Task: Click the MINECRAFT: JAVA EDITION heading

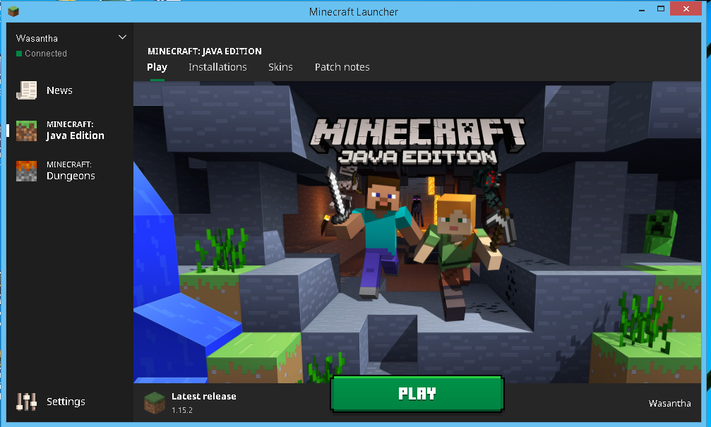Action: 205,52
